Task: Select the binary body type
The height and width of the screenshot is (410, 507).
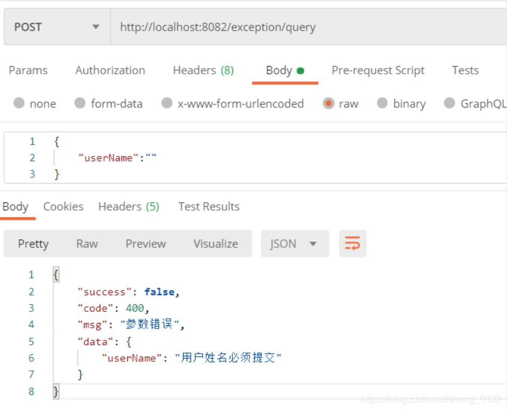Action: (401, 104)
